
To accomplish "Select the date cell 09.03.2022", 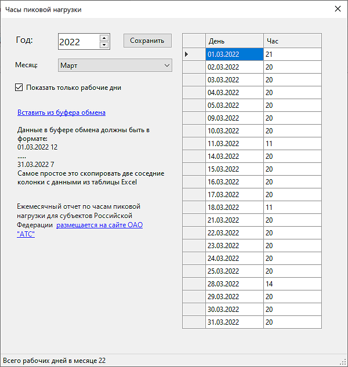I will pyautogui.click(x=235, y=118).
